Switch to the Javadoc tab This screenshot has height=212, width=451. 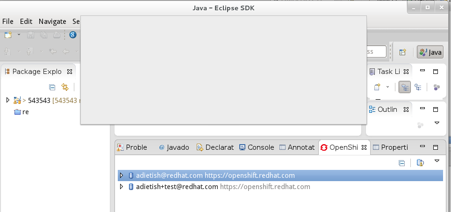click(174, 147)
